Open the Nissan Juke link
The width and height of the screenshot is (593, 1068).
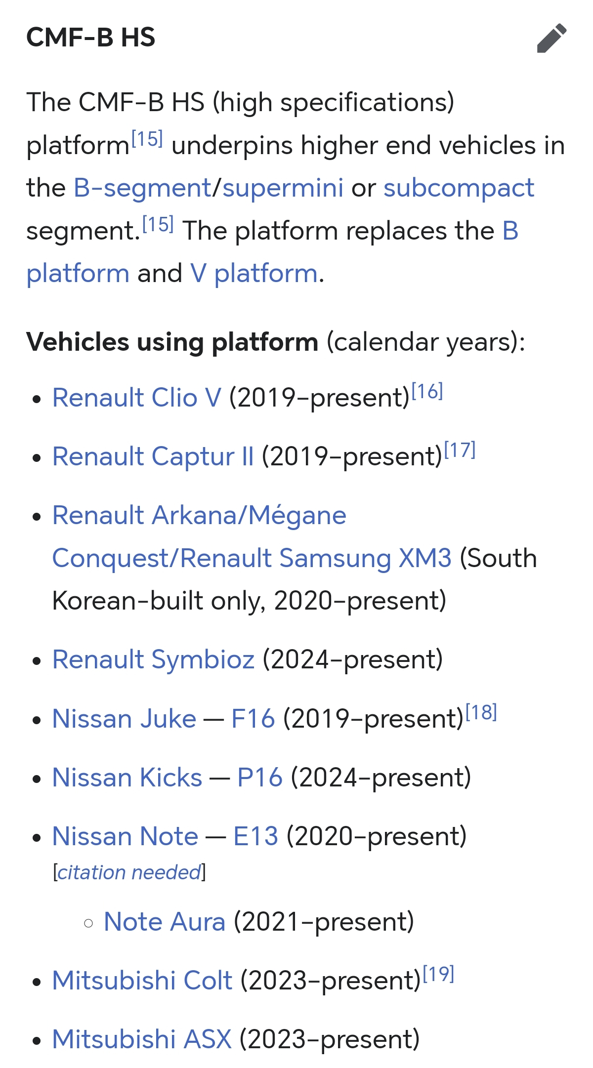124,719
